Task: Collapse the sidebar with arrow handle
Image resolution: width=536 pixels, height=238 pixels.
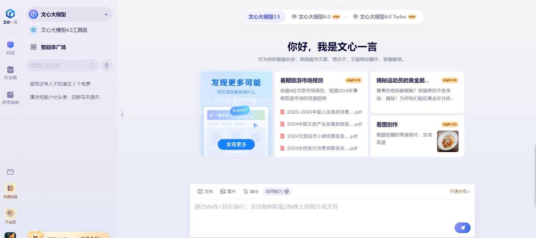Action: coord(122,115)
